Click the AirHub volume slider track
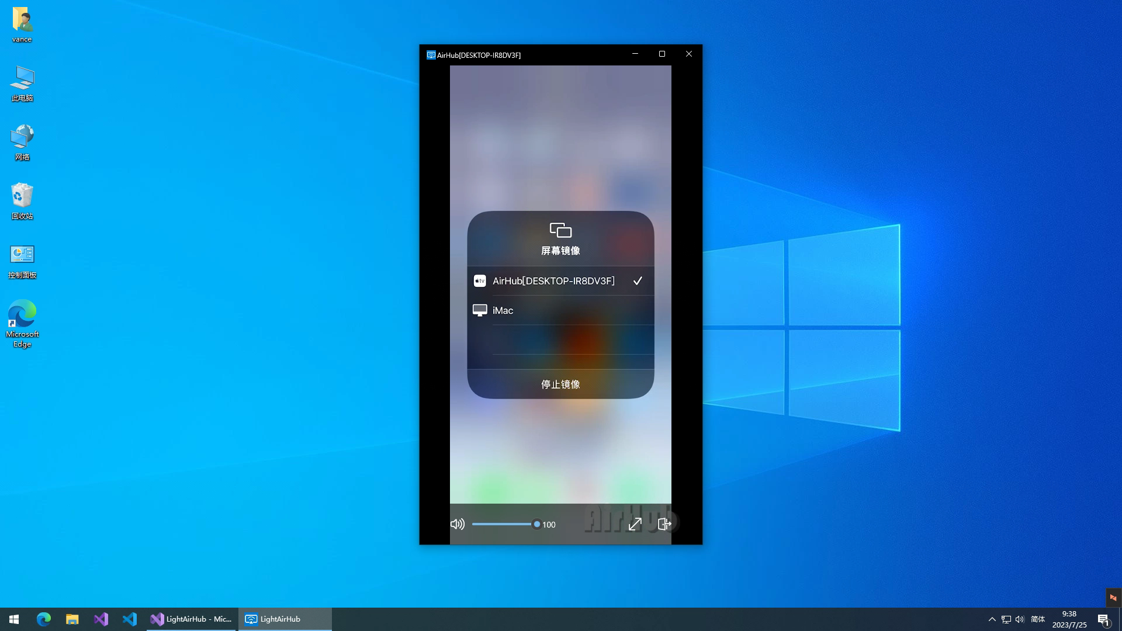This screenshot has height=631, width=1122. pos(503,524)
